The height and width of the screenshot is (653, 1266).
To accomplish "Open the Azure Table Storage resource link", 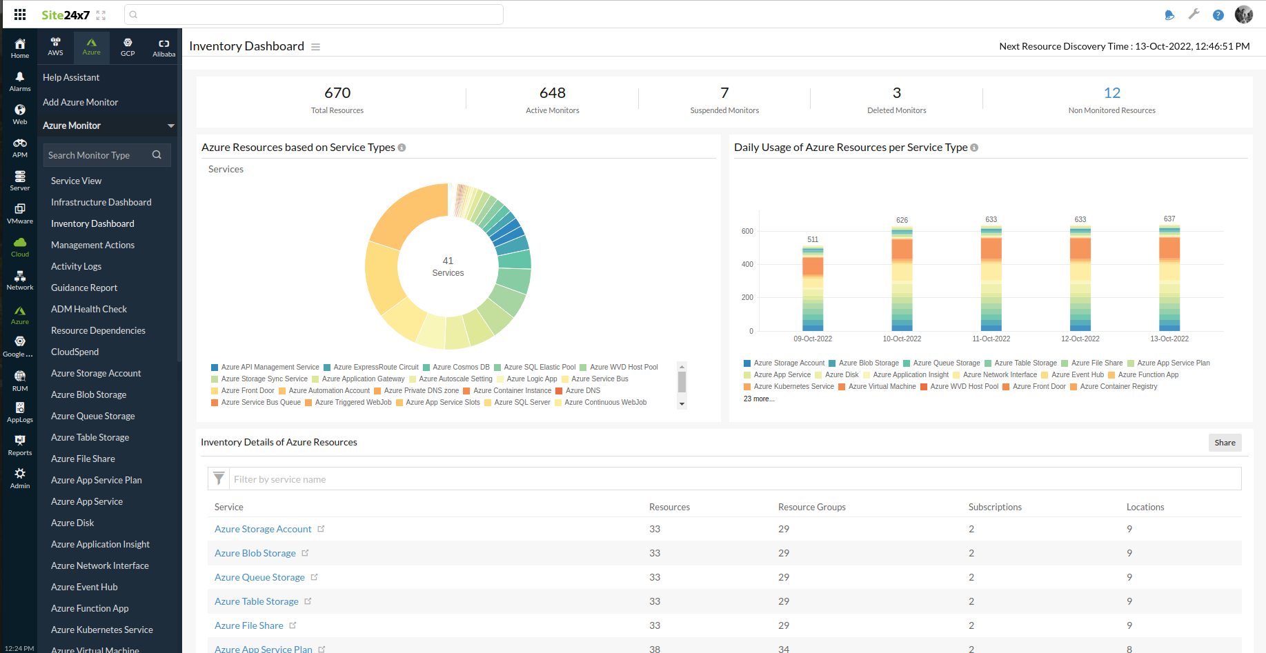I will [x=256, y=601].
